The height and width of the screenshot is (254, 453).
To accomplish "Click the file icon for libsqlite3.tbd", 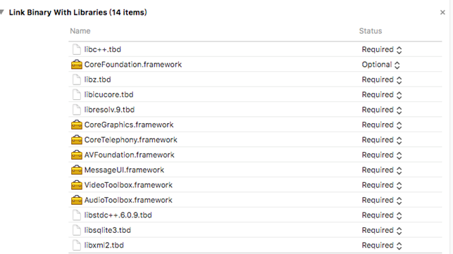I will pyautogui.click(x=77, y=230).
